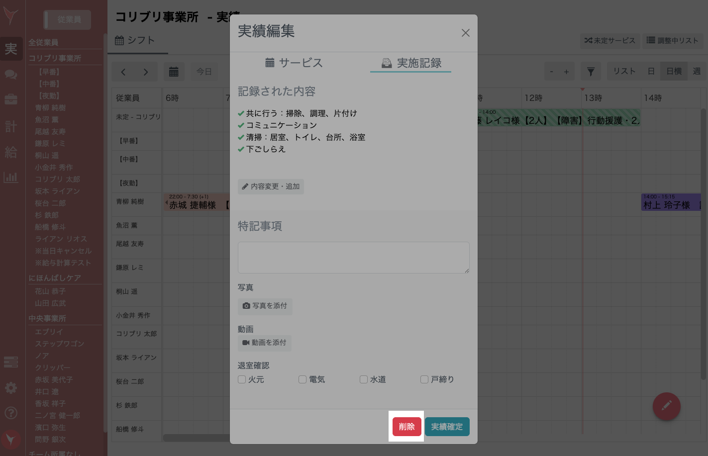
Task: Select the briefcase icon in left sidebar
Action: point(11,99)
